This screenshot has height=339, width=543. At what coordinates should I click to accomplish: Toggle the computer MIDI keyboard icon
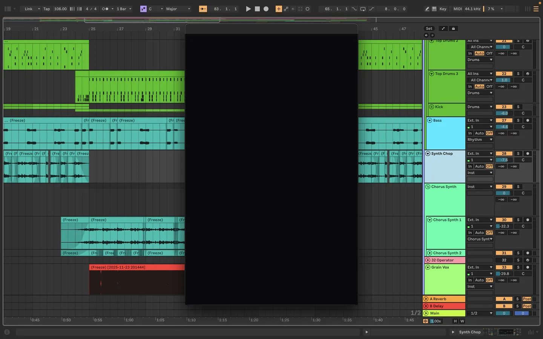click(x=434, y=9)
